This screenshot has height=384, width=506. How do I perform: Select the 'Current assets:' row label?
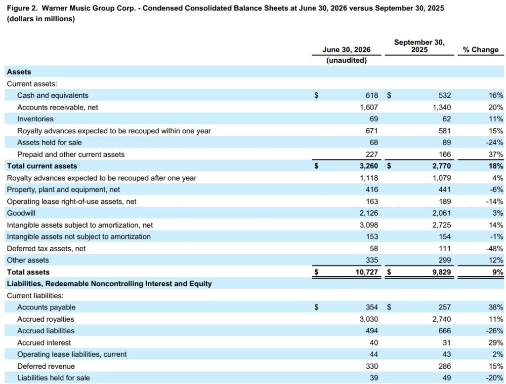32,84
